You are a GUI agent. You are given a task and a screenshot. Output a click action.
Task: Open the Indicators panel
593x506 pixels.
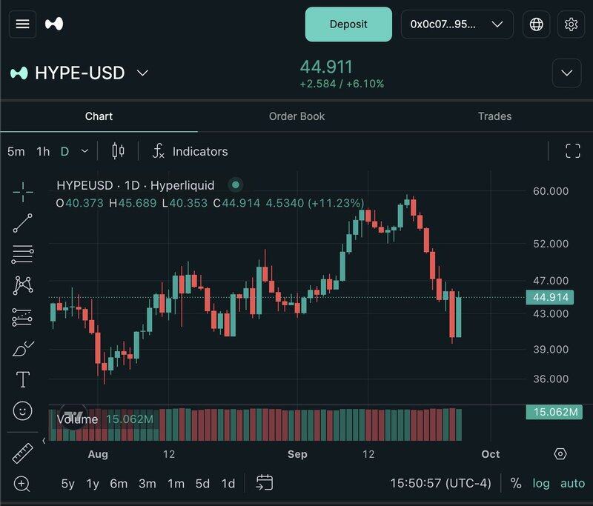click(x=191, y=152)
